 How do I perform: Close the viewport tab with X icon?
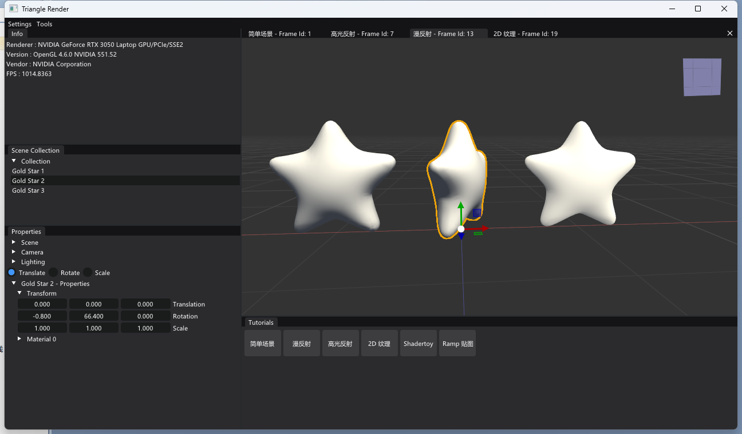729,34
